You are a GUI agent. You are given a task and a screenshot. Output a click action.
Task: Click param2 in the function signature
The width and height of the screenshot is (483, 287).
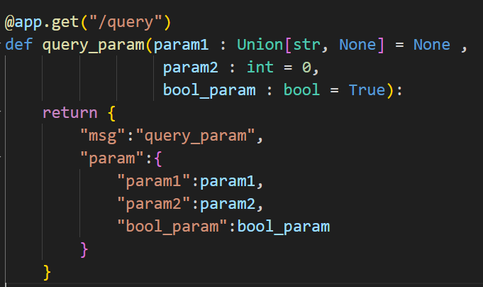coord(190,67)
